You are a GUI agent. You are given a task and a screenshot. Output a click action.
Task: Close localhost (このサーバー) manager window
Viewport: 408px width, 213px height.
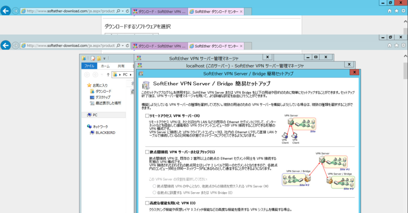pos(349,65)
